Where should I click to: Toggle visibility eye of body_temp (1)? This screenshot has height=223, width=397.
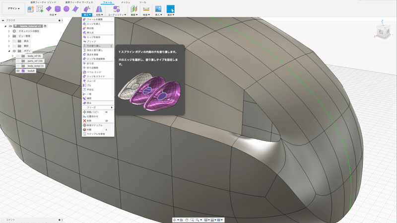(18, 66)
